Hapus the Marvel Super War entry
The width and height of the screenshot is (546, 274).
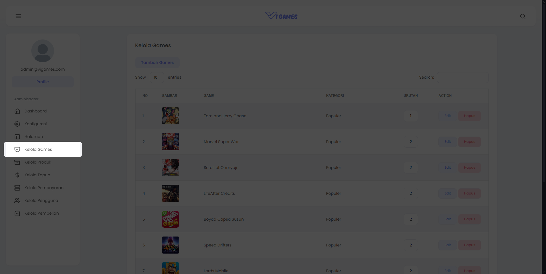[x=469, y=142]
